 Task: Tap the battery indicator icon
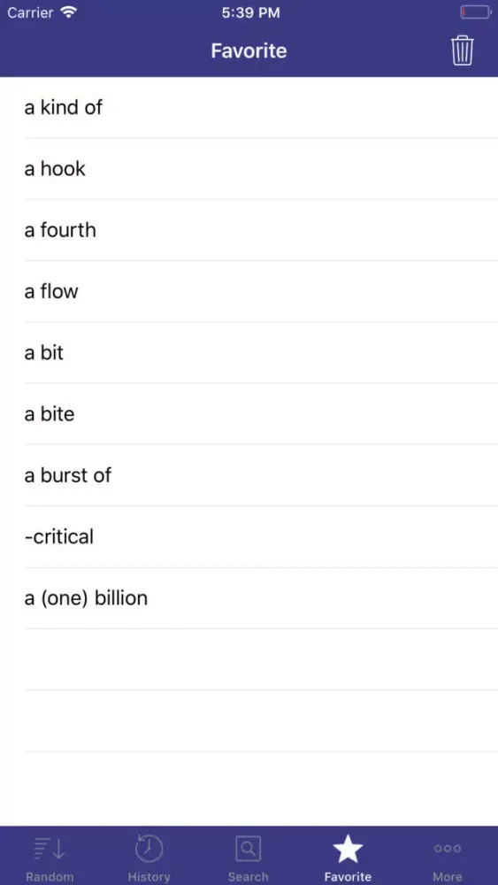click(475, 12)
